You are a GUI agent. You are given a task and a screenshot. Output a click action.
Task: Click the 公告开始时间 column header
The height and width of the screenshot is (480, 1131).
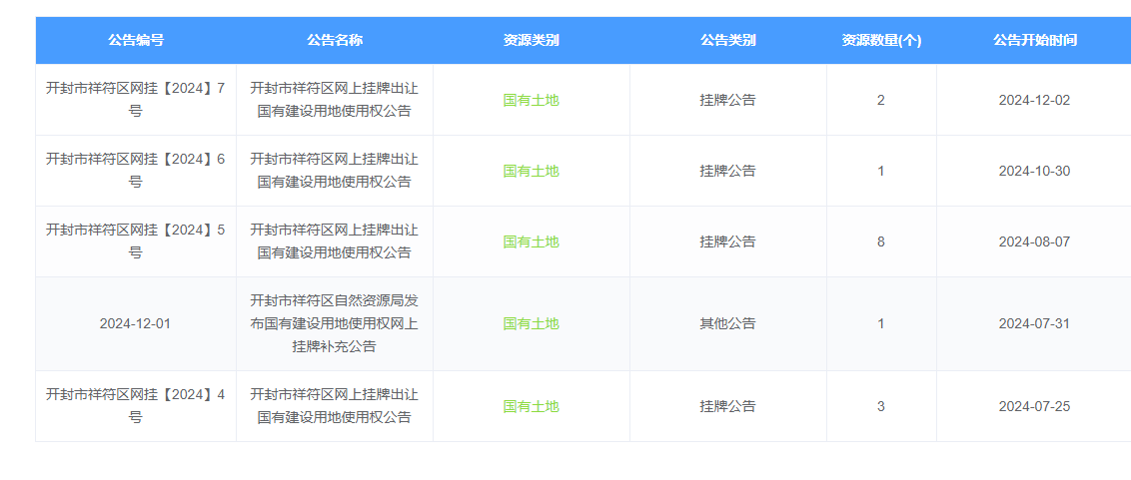1034,40
